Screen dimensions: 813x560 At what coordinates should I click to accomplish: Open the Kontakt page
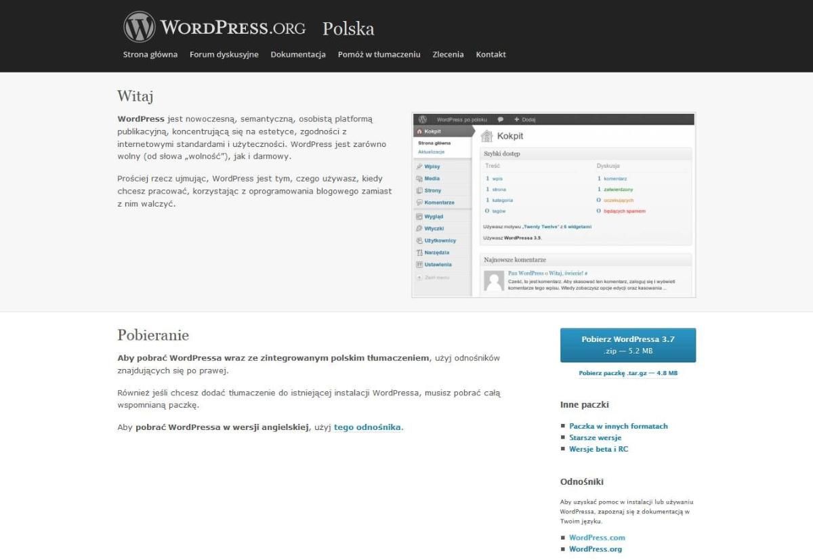[491, 54]
